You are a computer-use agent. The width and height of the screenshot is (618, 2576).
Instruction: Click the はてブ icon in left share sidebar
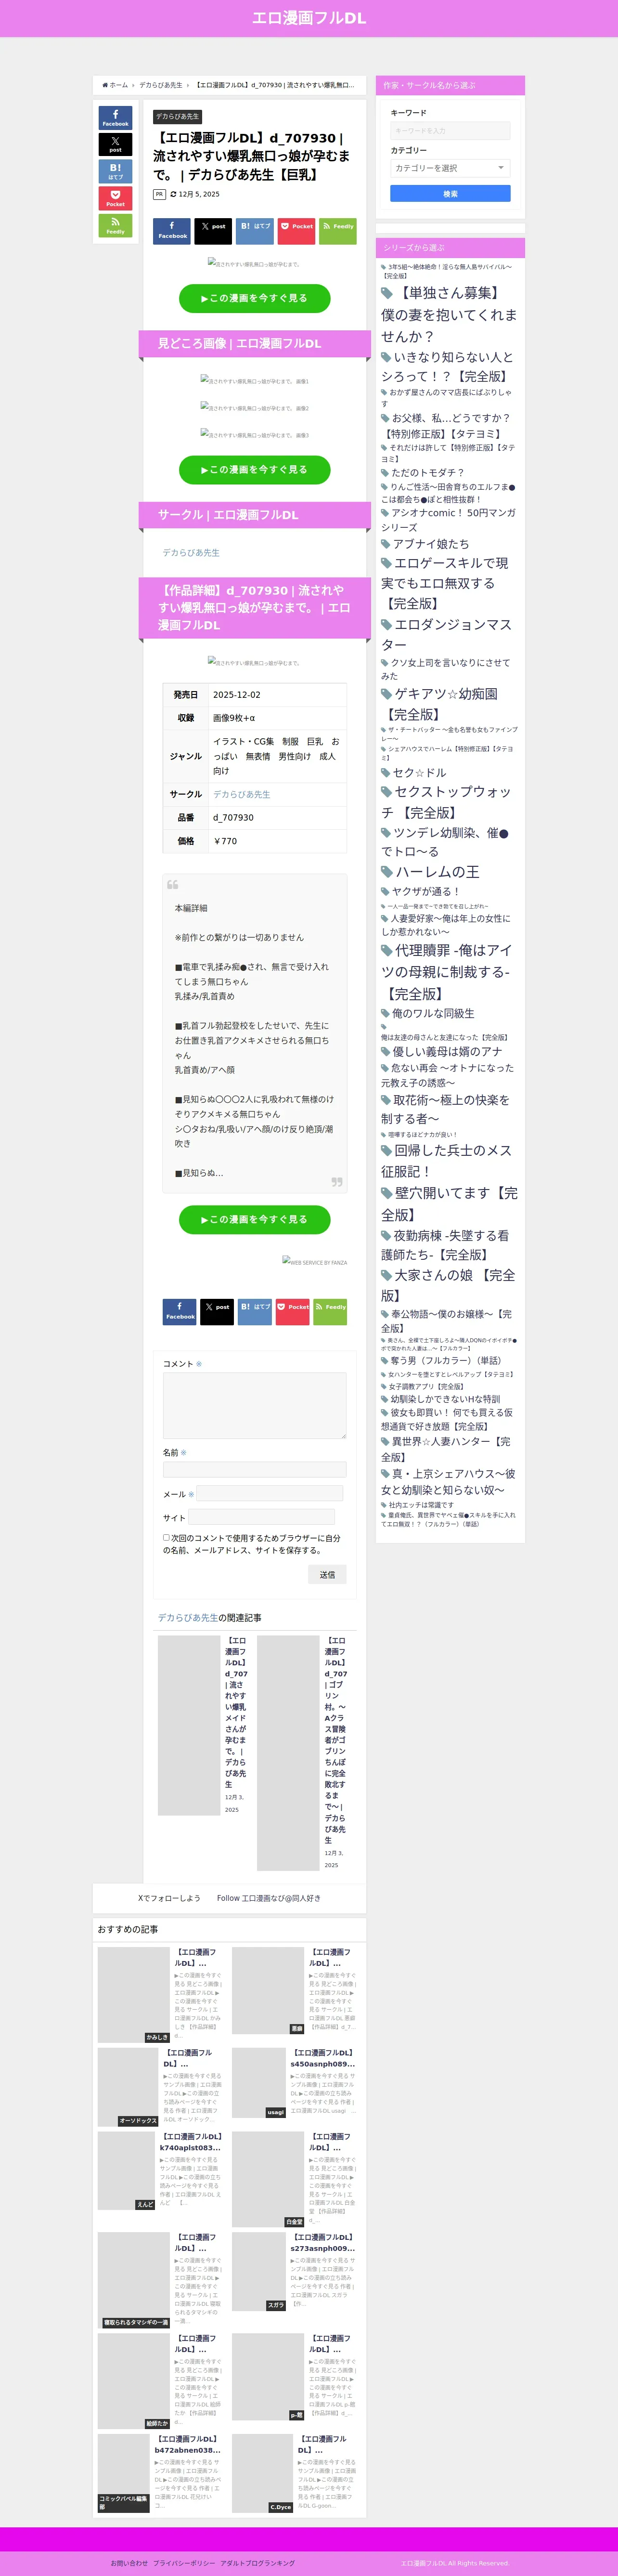coord(115,171)
